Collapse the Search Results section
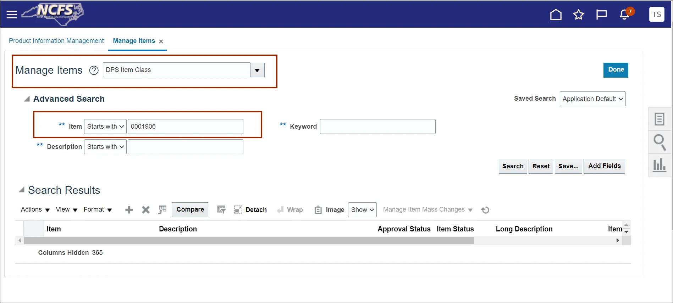This screenshot has width=673, height=303. point(22,190)
